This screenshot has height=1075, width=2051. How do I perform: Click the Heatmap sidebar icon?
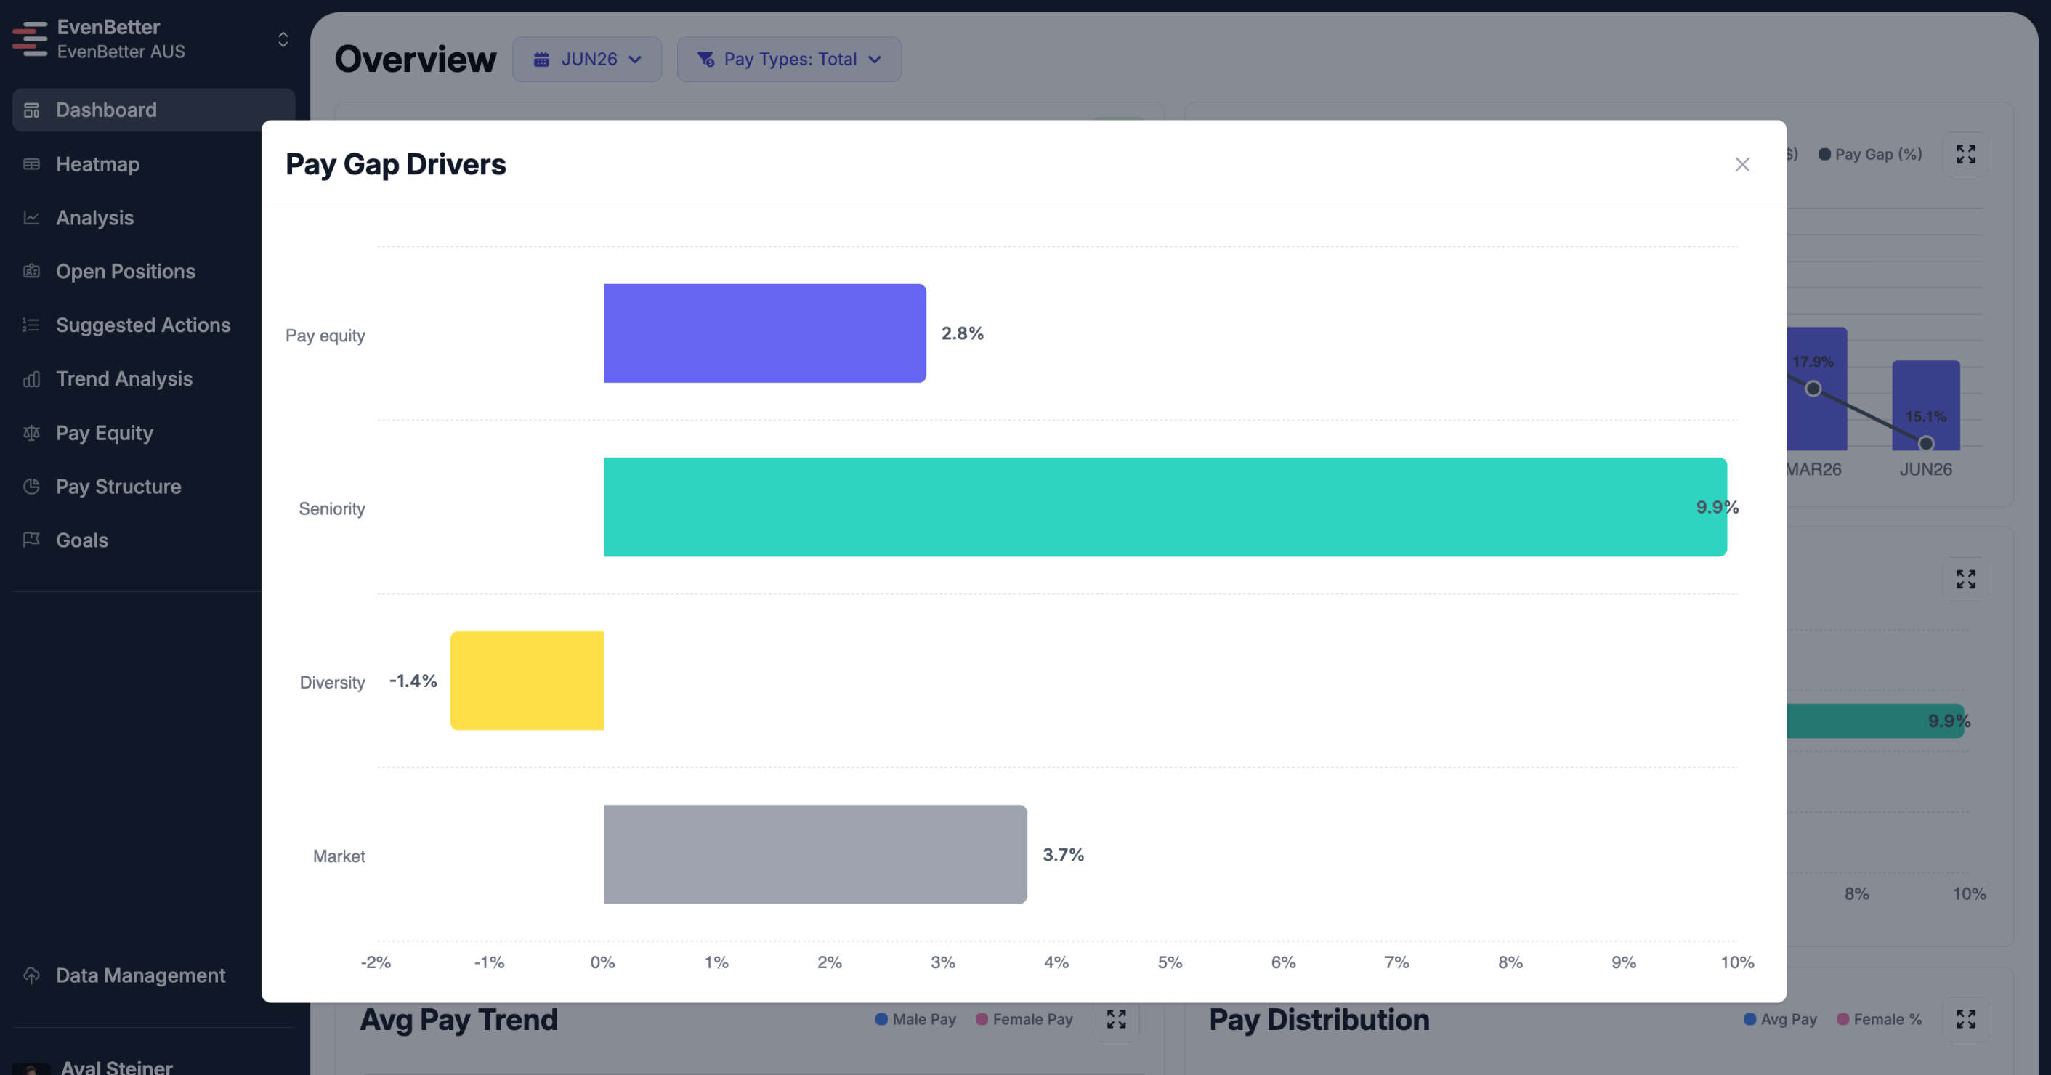(32, 164)
